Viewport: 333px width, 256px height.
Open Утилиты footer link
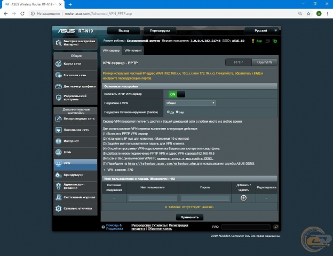click(x=160, y=225)
